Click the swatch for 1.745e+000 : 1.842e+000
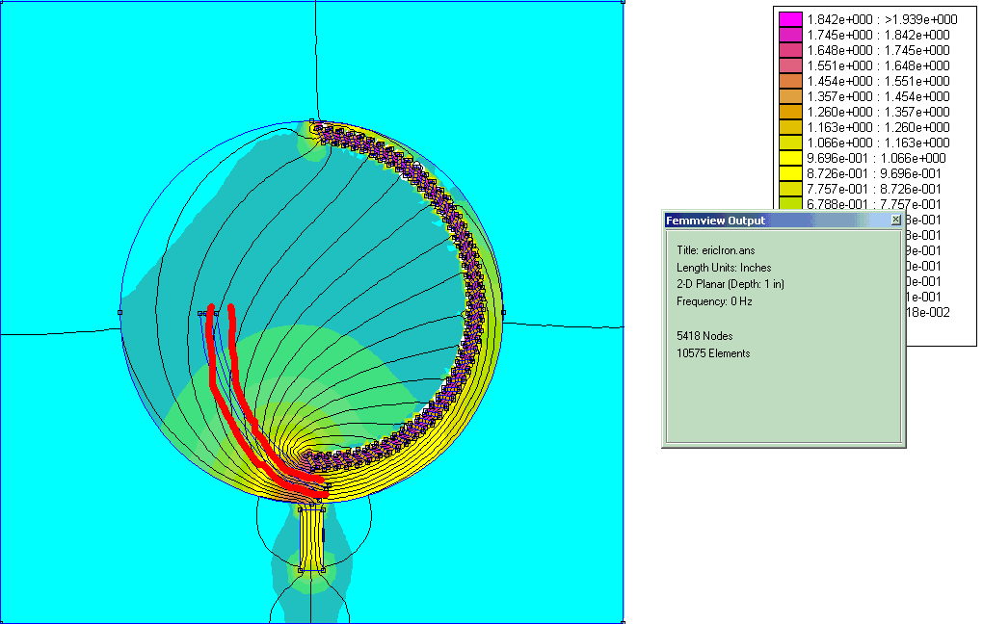 click(790, 35)
